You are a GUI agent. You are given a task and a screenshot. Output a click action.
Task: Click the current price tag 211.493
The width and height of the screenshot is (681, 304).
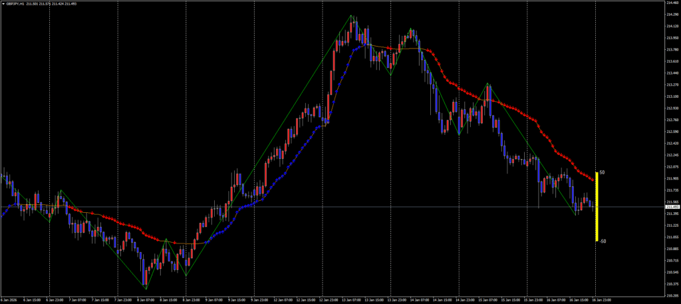[x=671, y=208]
